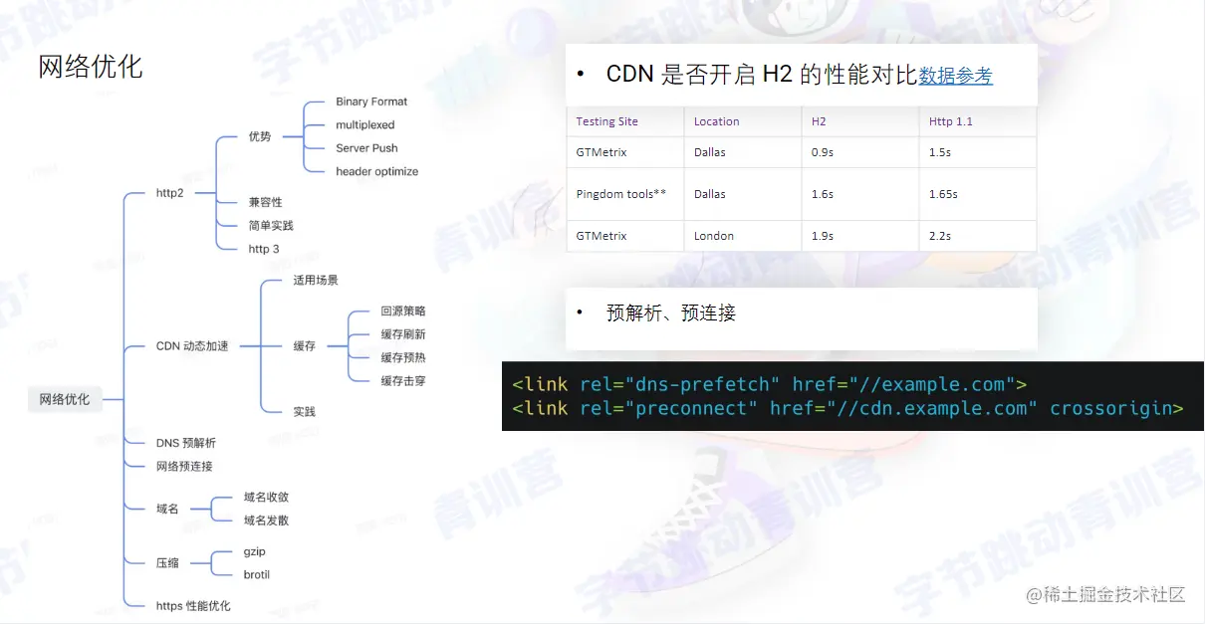Click the 压缩 branch node
Screen dimensions: 1205x624
click(167, 563)
